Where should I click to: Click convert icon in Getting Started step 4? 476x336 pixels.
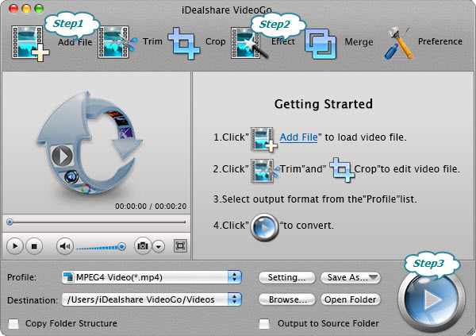pyautogui.click(x=265, y=227)
